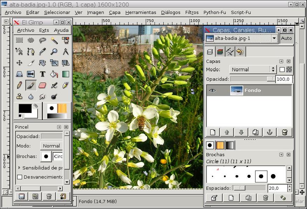Select the Ellipse Select tool
This screenshot has height=209, width=307.
31,41
